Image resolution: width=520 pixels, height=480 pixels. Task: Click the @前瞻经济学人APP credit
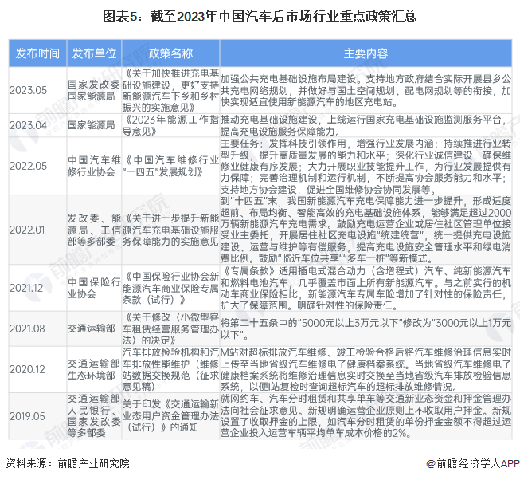[x=473, y=463]
